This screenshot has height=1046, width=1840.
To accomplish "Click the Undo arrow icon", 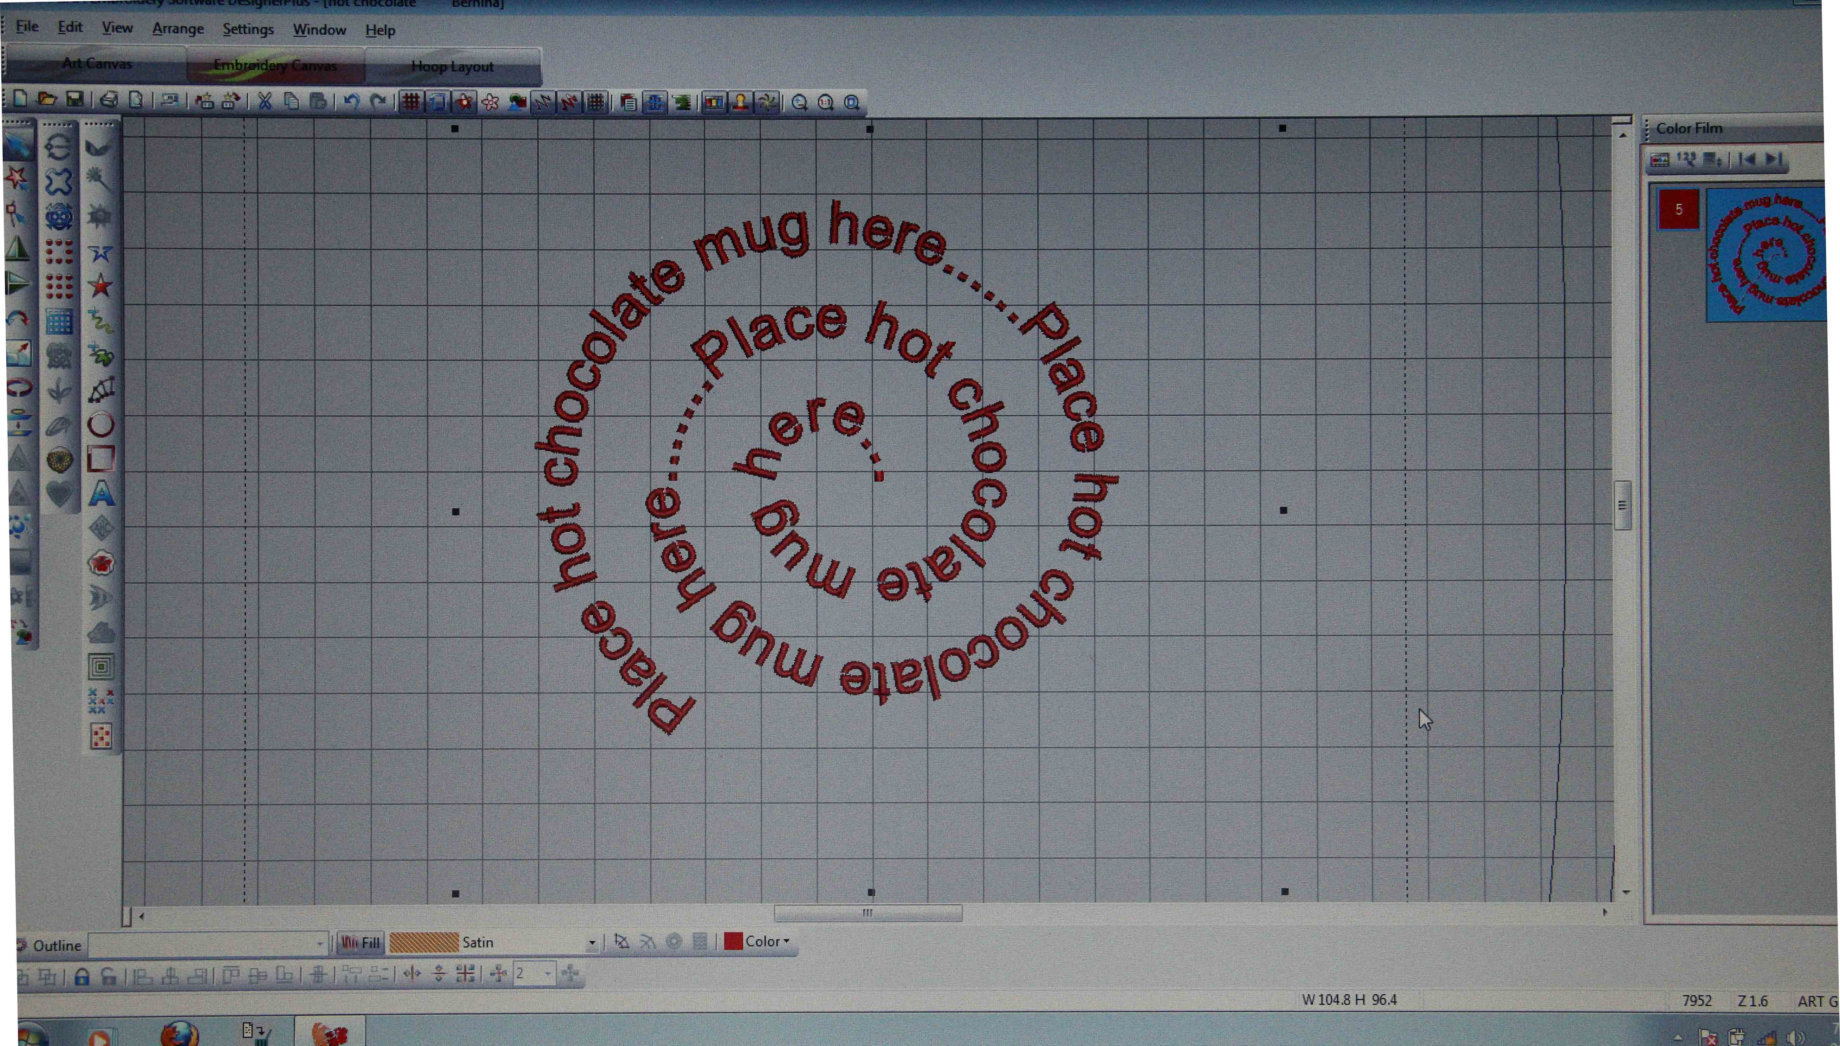I will click(x=351, y=101).
